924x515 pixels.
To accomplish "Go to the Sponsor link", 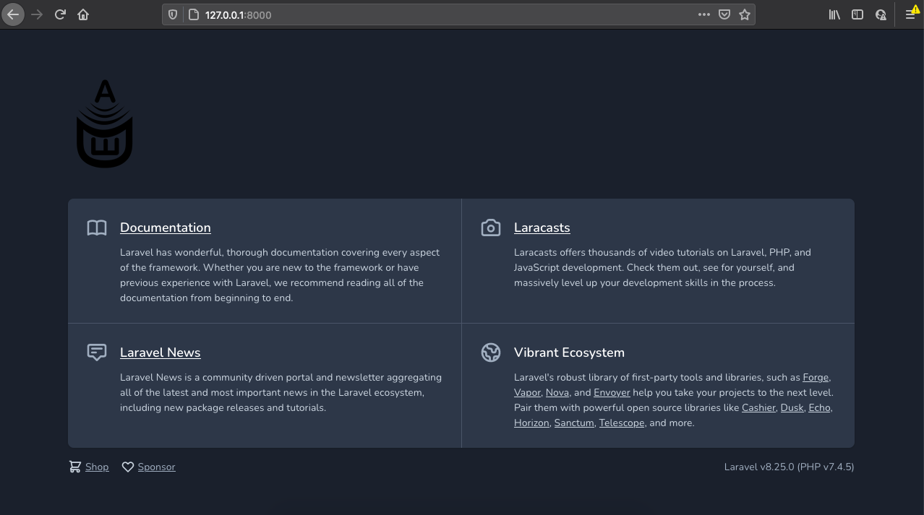I will click(x=157, y=467).
